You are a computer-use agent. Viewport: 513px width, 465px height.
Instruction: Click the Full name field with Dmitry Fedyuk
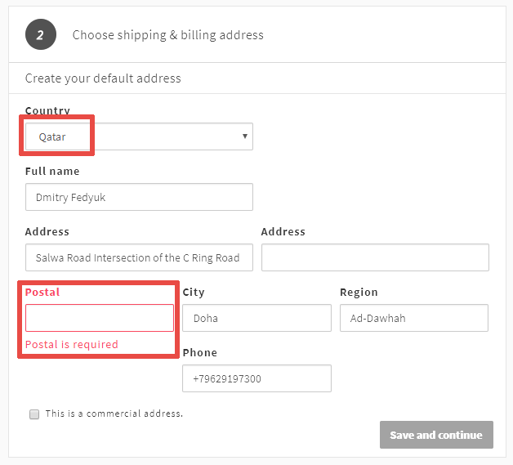[139, 197]
